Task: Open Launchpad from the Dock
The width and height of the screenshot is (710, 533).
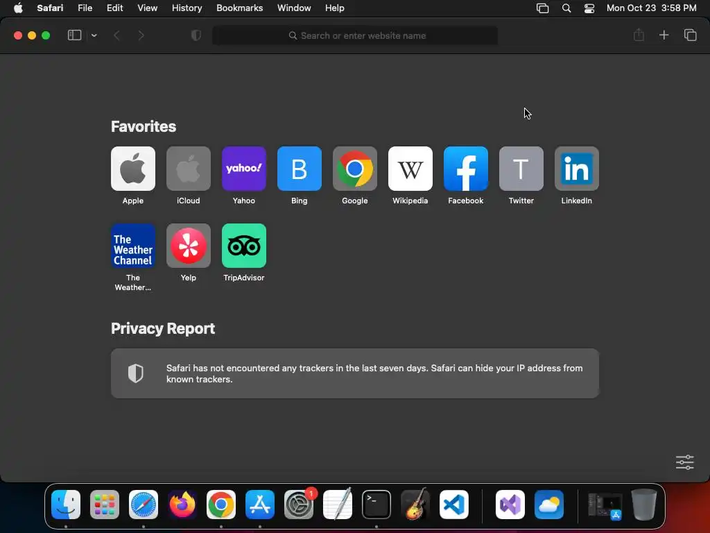Action: click(105, 505)
